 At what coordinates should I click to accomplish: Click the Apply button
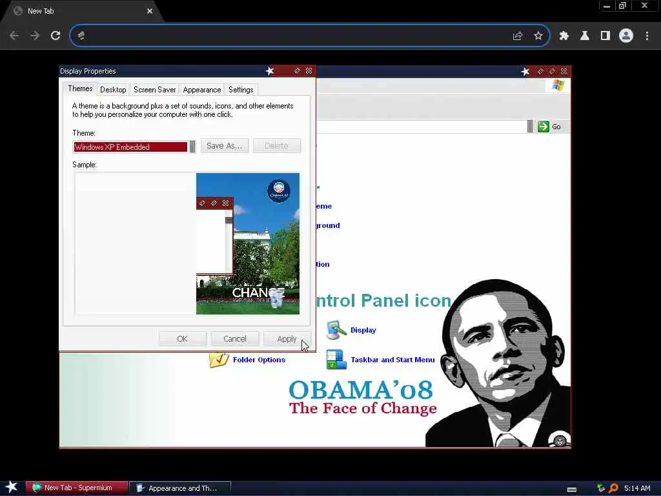pyautogui.click(x=287, y=338)
